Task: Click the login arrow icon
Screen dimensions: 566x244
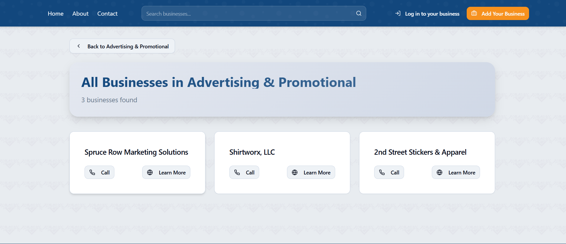Action: click(398, 13)
